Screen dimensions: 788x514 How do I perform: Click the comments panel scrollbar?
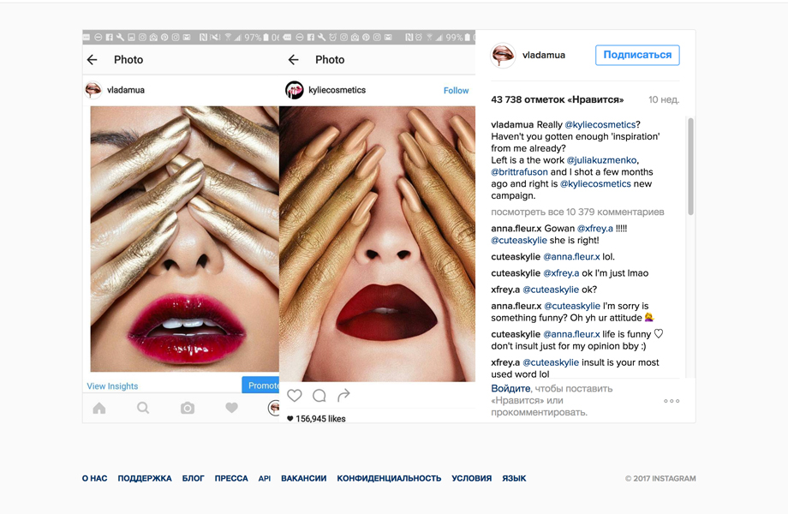(690, 167)
